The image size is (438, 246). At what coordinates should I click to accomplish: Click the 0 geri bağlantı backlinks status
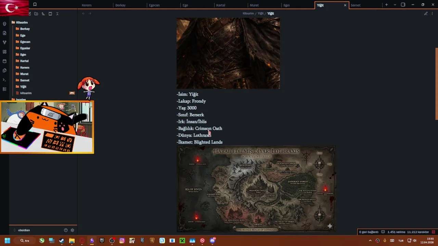pyautogui.click(x=369, y=232)
